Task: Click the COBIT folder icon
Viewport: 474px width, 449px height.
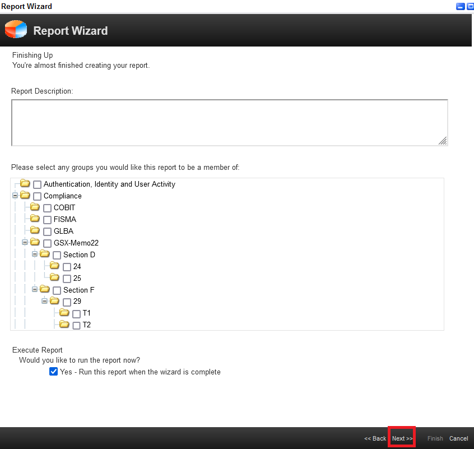Action: click(35, 207)
